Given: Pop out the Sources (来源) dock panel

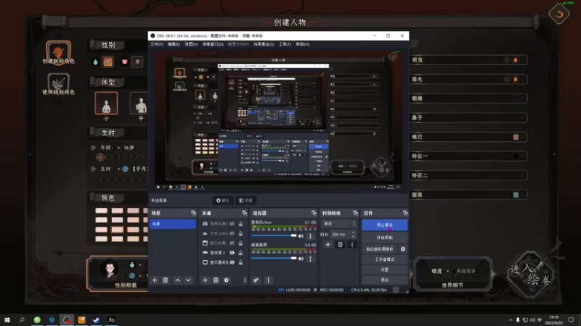Looking at the screenshot, I should coord(244,213).
